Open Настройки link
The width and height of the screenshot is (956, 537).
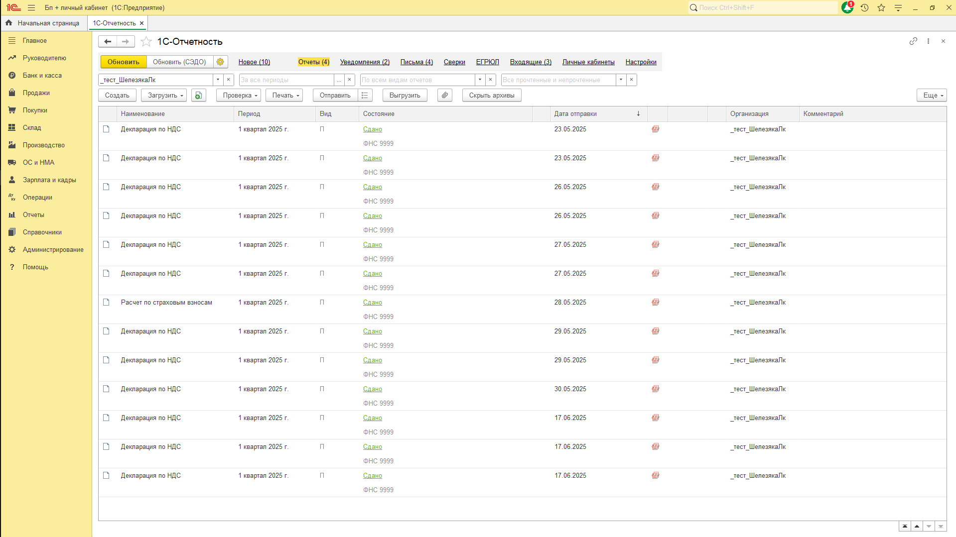641,62
